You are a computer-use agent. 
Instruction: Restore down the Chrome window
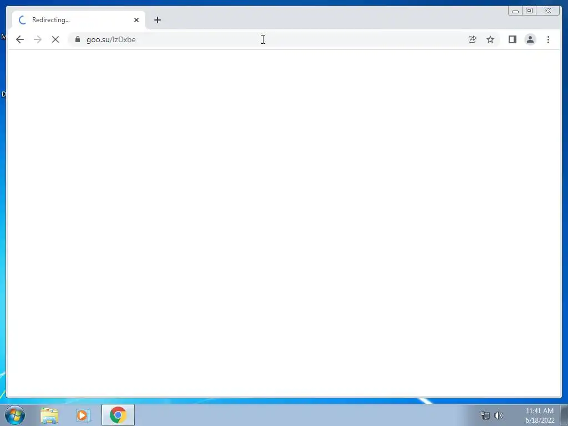coord(529,11)
